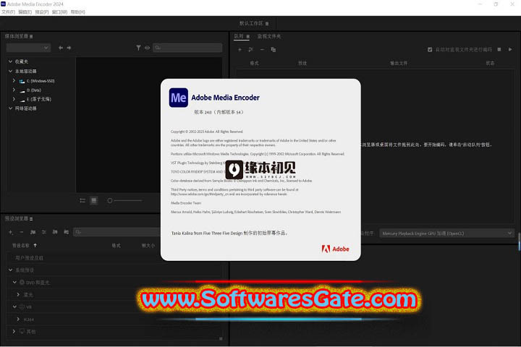
Task: Click the 输出文件 output file column header
Action: [399, 63]
